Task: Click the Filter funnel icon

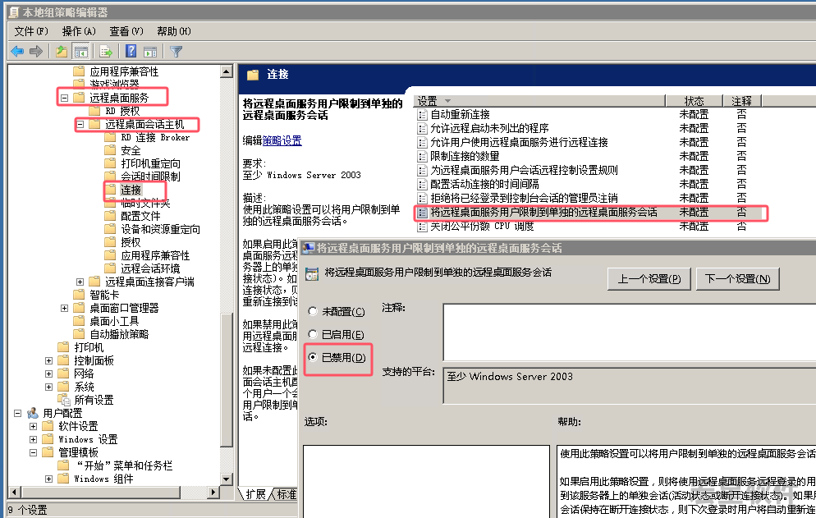Action: [x=176, y=51]
